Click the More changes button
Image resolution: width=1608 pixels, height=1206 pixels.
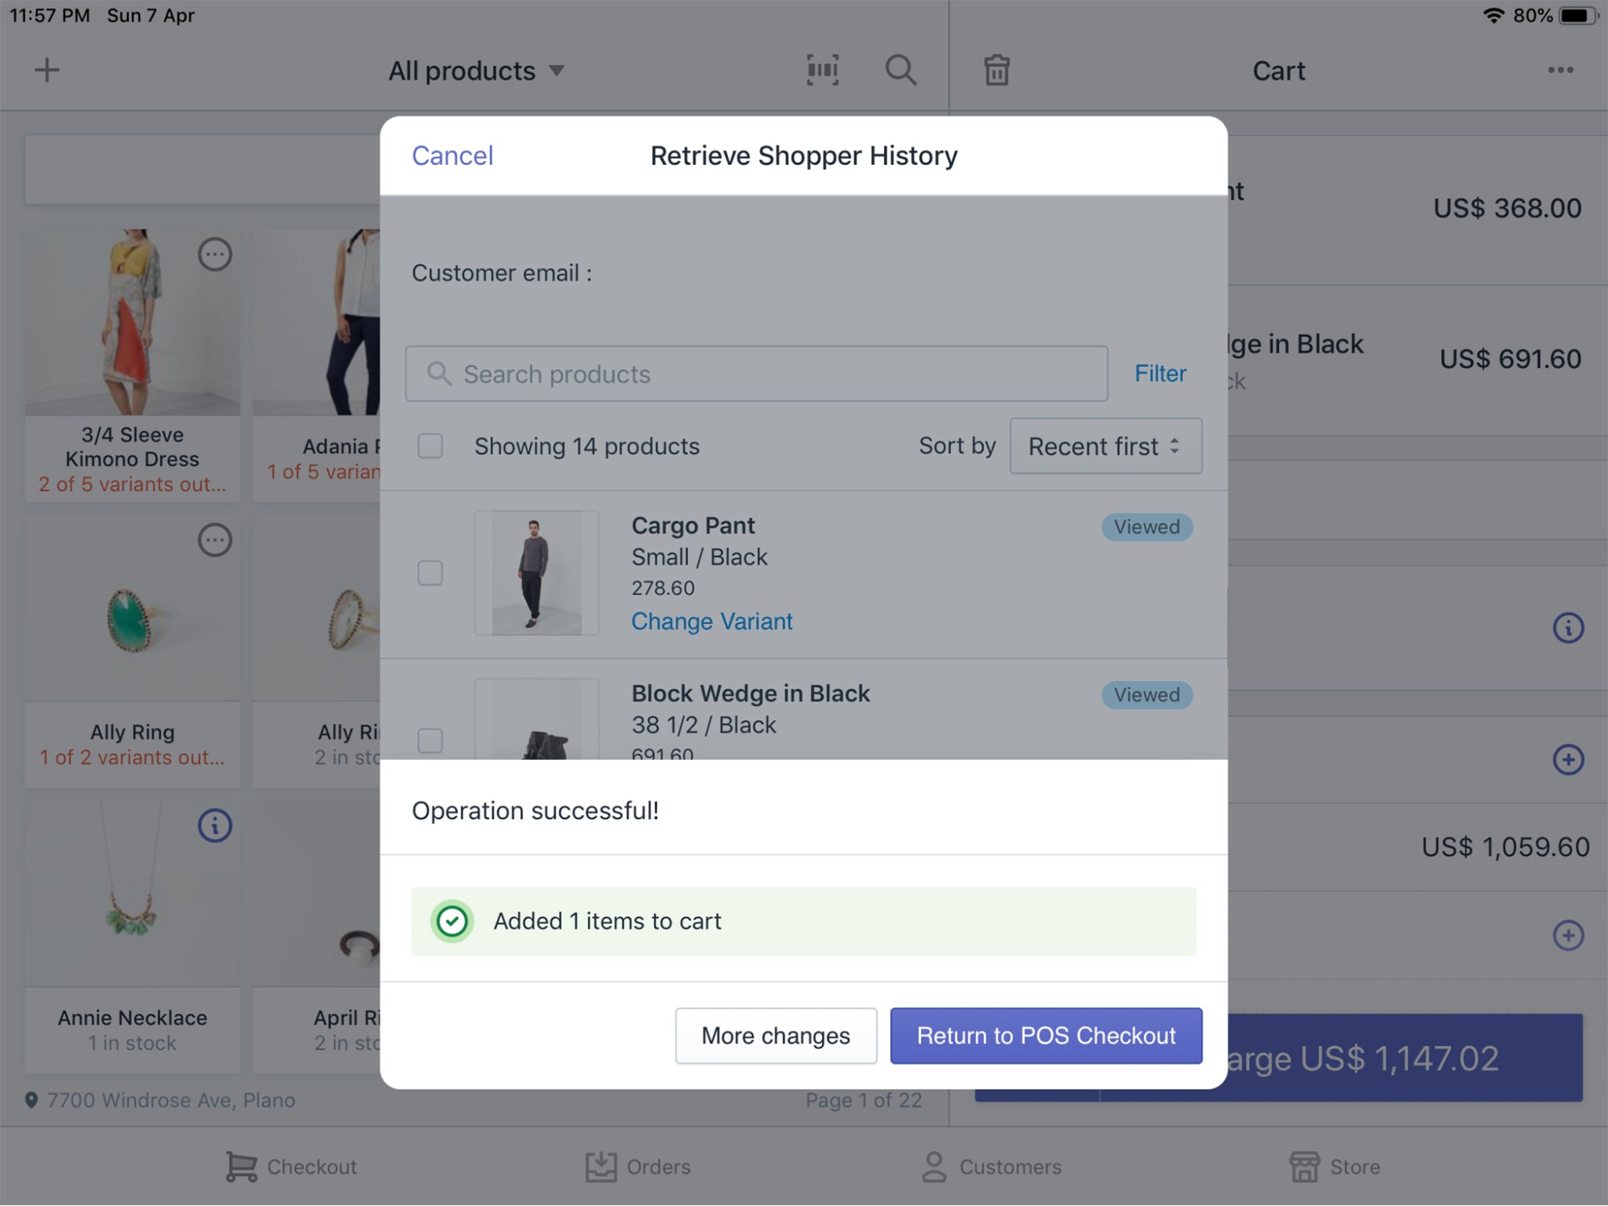click(776, 1036)
